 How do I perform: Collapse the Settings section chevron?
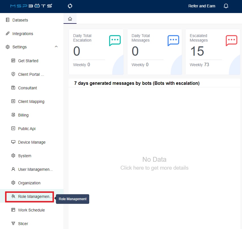click(56, 47)
